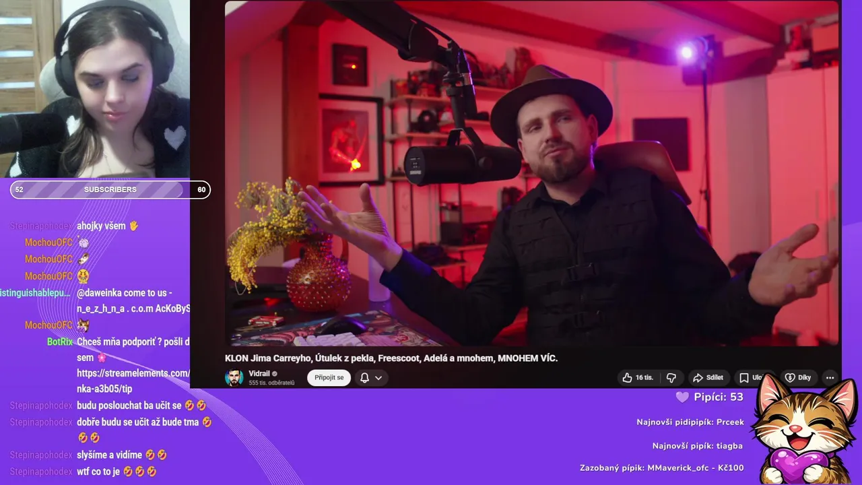
Task: Click the dislike thumbs down icon
Action: click(x=671, y=378)
